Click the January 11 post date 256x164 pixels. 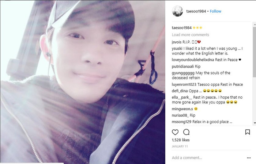coord(180,146)
